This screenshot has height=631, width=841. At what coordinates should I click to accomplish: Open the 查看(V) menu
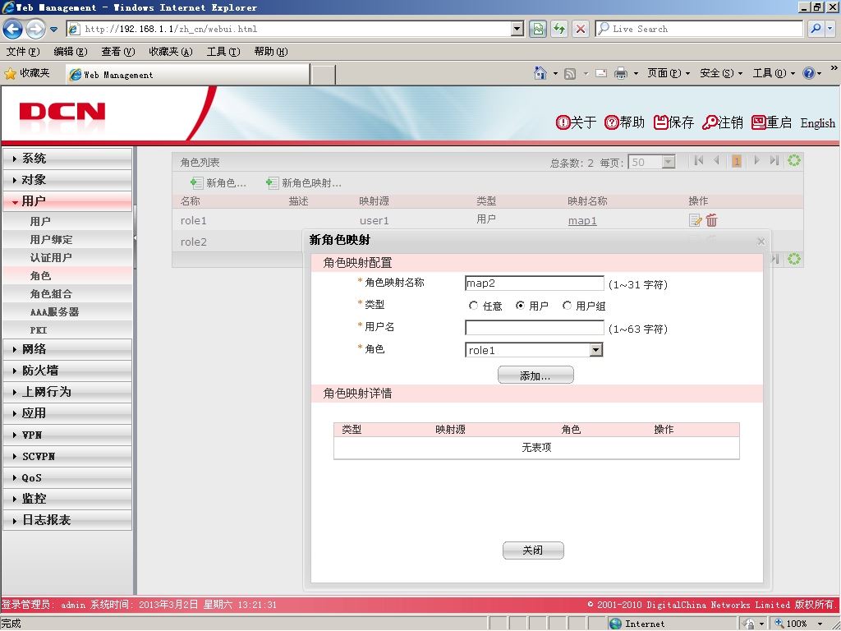pos(118,52)
